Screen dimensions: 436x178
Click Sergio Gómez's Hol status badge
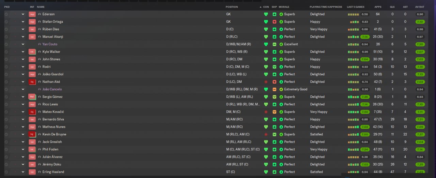coord(32,97)
